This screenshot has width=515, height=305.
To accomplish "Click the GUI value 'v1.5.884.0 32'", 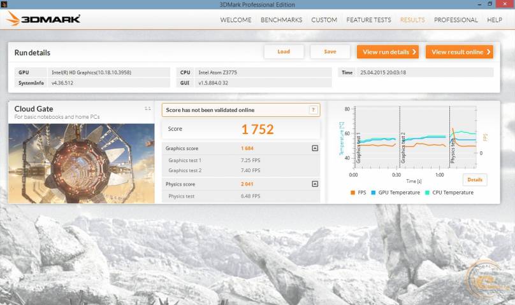I will [x=213, y=83].
